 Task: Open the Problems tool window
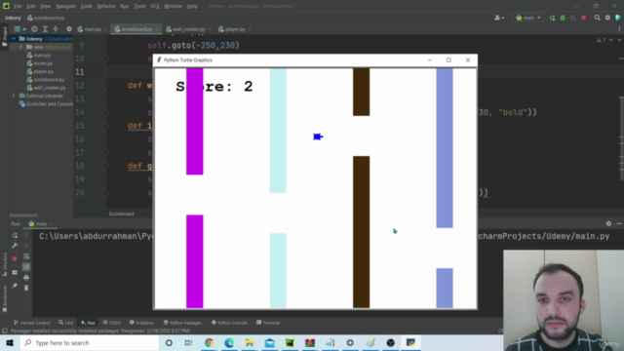pyautogui.click(x=141, y=323)
